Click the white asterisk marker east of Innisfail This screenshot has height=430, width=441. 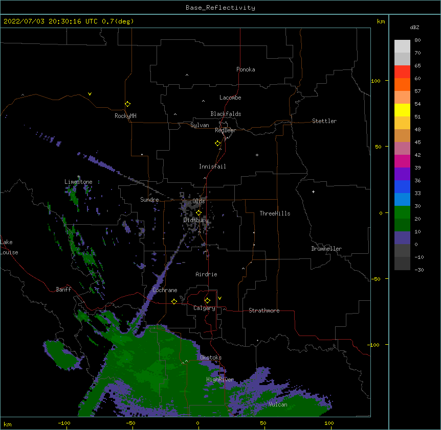257,155
